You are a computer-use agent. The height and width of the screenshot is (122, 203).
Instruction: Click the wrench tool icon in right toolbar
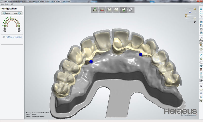pyautogui.click(x=201, y=55)
